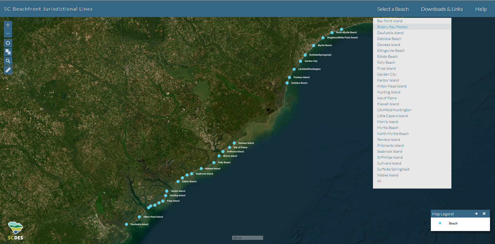This screenshot has width=495, height=244.
Task: Open the basemap switcher tool
Action: click(x=8, y=52)
